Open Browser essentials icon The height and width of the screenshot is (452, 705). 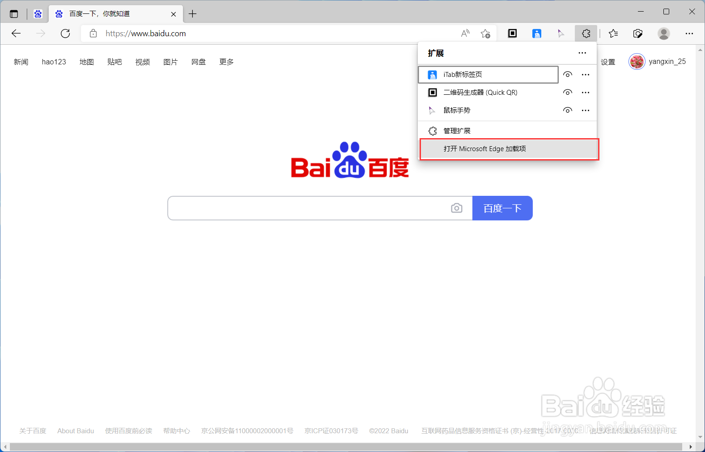(638, 34)
